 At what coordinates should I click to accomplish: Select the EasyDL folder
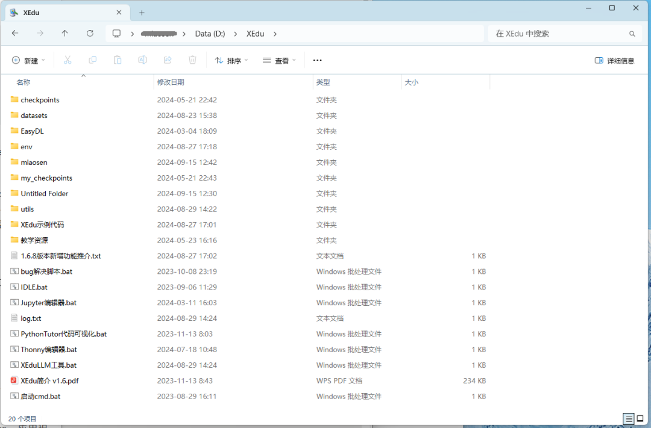tap(33, 131)
